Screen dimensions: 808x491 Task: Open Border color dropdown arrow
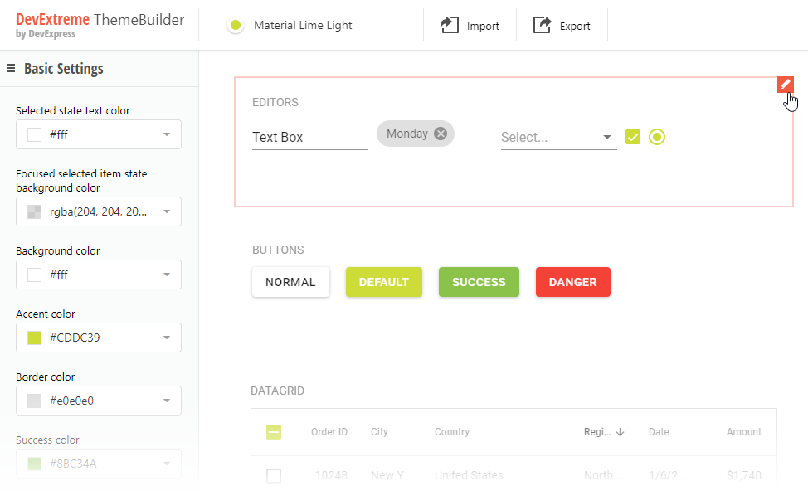pyautogui.click(x=167, y=401)
